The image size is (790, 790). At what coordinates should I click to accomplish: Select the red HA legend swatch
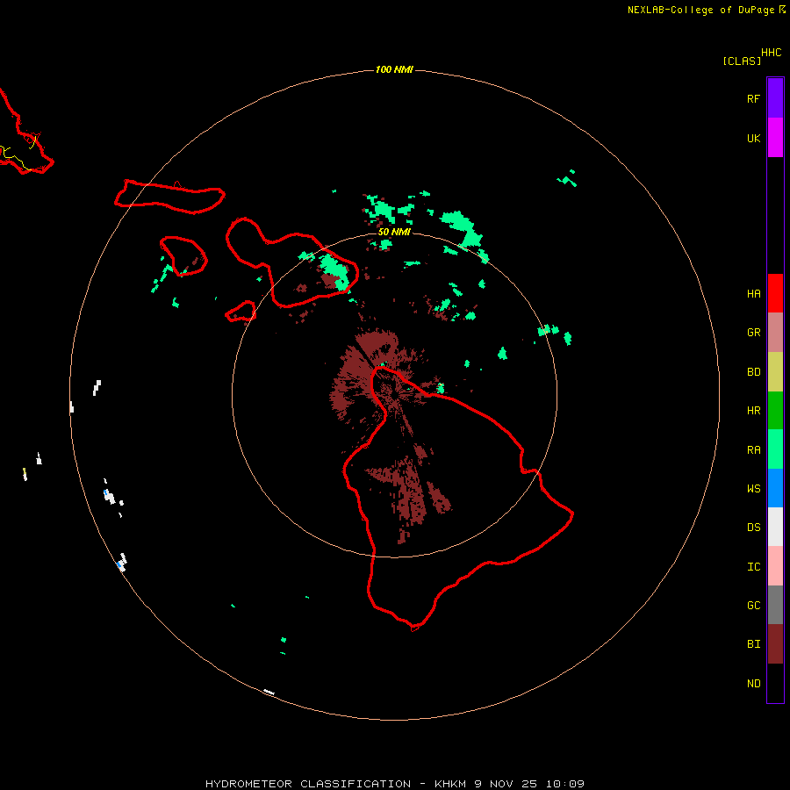(x=775, y=293)
